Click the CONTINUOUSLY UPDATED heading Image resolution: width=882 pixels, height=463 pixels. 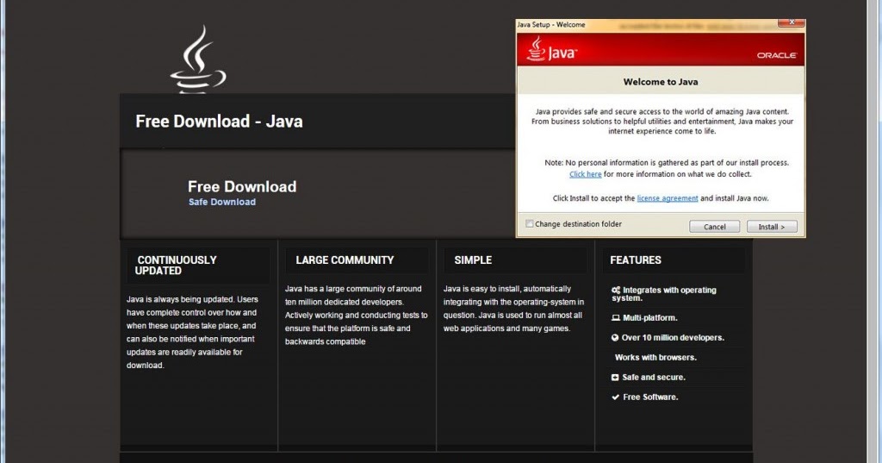176,266
